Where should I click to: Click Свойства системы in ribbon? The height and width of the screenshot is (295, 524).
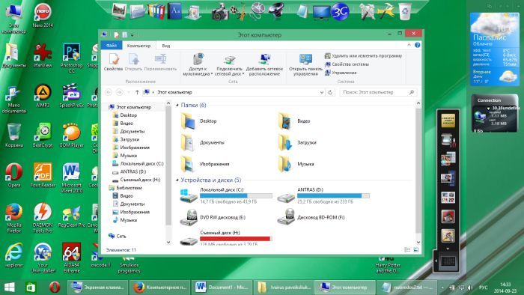[347, 64]
